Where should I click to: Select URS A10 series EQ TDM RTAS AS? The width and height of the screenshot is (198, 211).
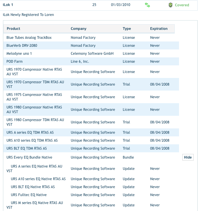point(32,140)
